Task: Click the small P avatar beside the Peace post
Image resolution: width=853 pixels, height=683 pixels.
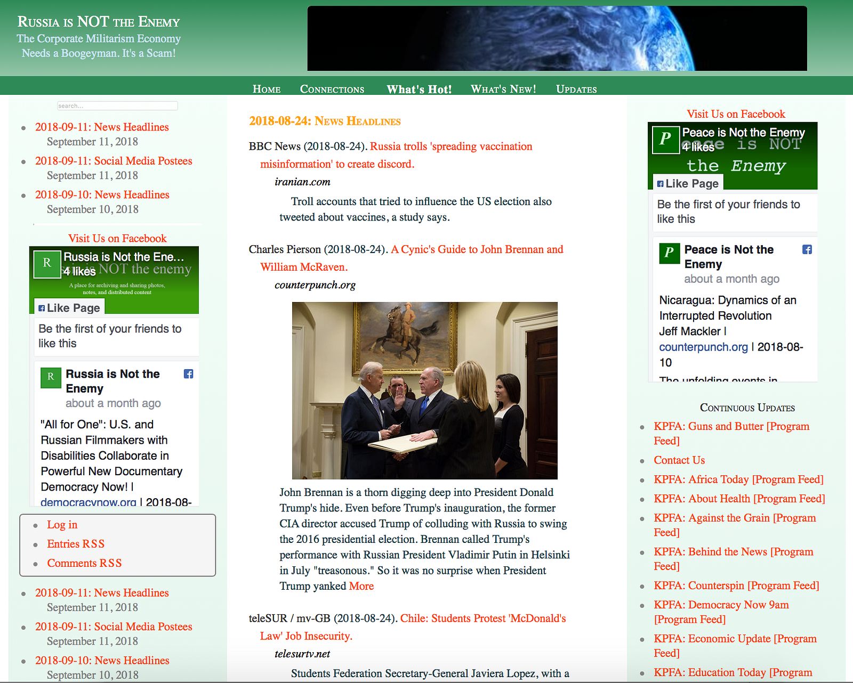Action: click(x=669, y=253)
